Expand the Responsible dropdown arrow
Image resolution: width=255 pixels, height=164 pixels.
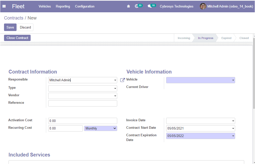click(115, 80)
